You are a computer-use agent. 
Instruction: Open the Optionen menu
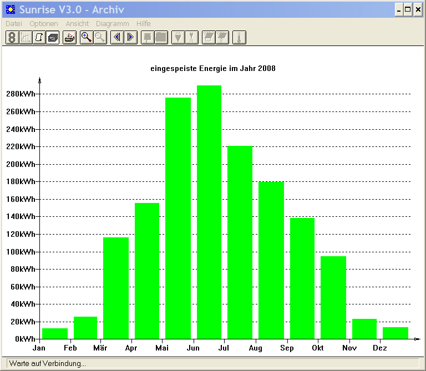pos(44,24)
